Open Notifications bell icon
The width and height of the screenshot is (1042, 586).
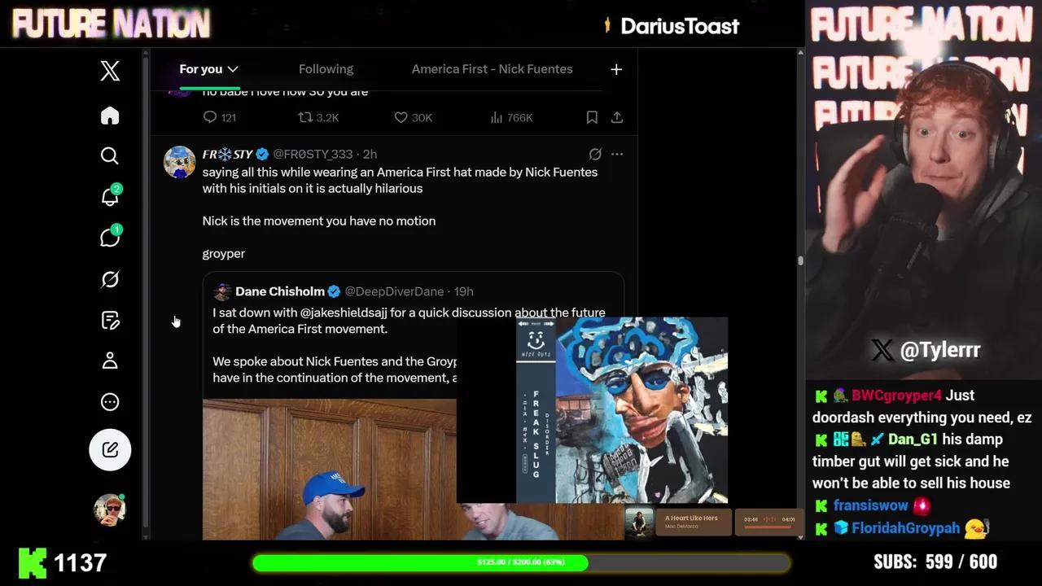pyautogui.click(x=110, y=196)
